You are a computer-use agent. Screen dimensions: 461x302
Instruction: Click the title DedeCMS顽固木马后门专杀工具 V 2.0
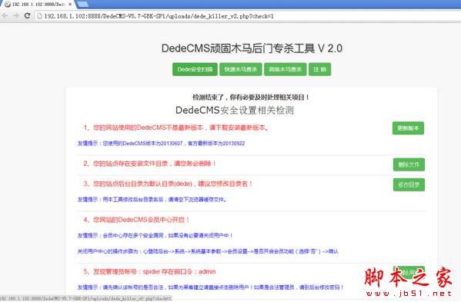(x=252, y=48)
